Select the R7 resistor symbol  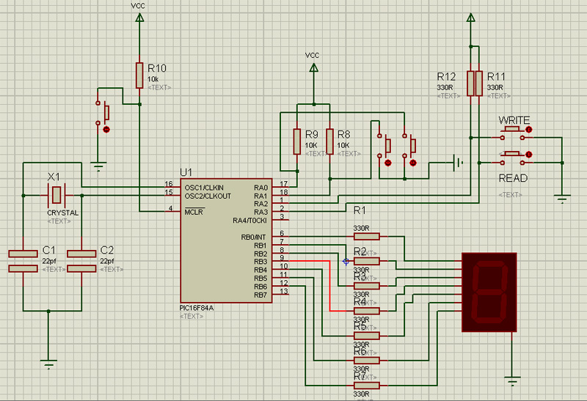coord(366,385)
